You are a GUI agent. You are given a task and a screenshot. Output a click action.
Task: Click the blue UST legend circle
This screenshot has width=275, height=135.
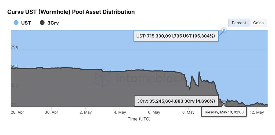pos(16,23)
